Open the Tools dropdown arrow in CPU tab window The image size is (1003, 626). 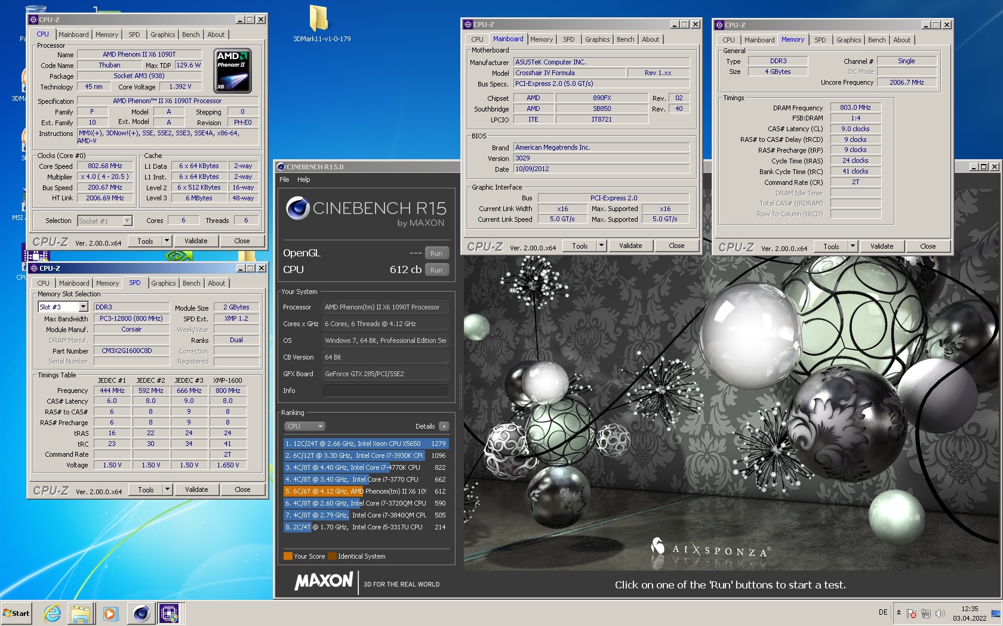point(167,241)
